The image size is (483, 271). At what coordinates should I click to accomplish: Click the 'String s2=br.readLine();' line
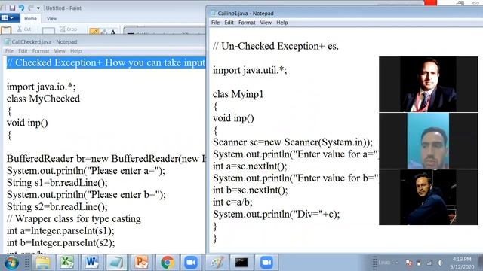57,206
